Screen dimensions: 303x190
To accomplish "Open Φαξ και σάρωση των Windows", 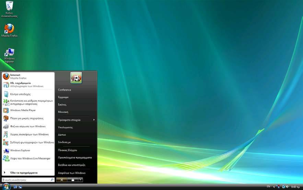I will [28, 126].
